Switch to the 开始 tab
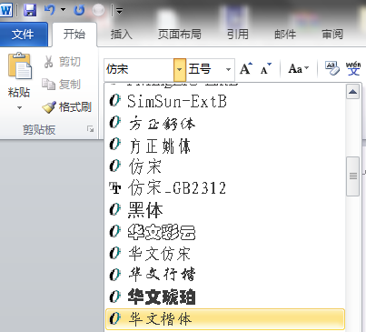 pos(74,35)
